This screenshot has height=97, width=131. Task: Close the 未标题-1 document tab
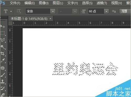coord(50,18)
